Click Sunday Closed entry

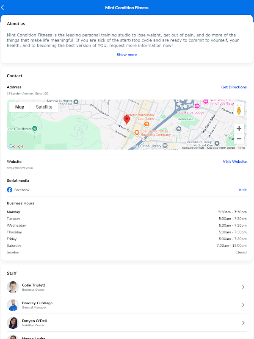(241, 252)
